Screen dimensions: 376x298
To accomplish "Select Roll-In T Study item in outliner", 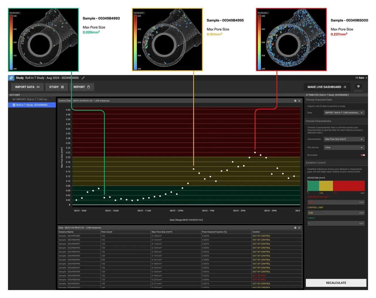I will coord(32,105).
